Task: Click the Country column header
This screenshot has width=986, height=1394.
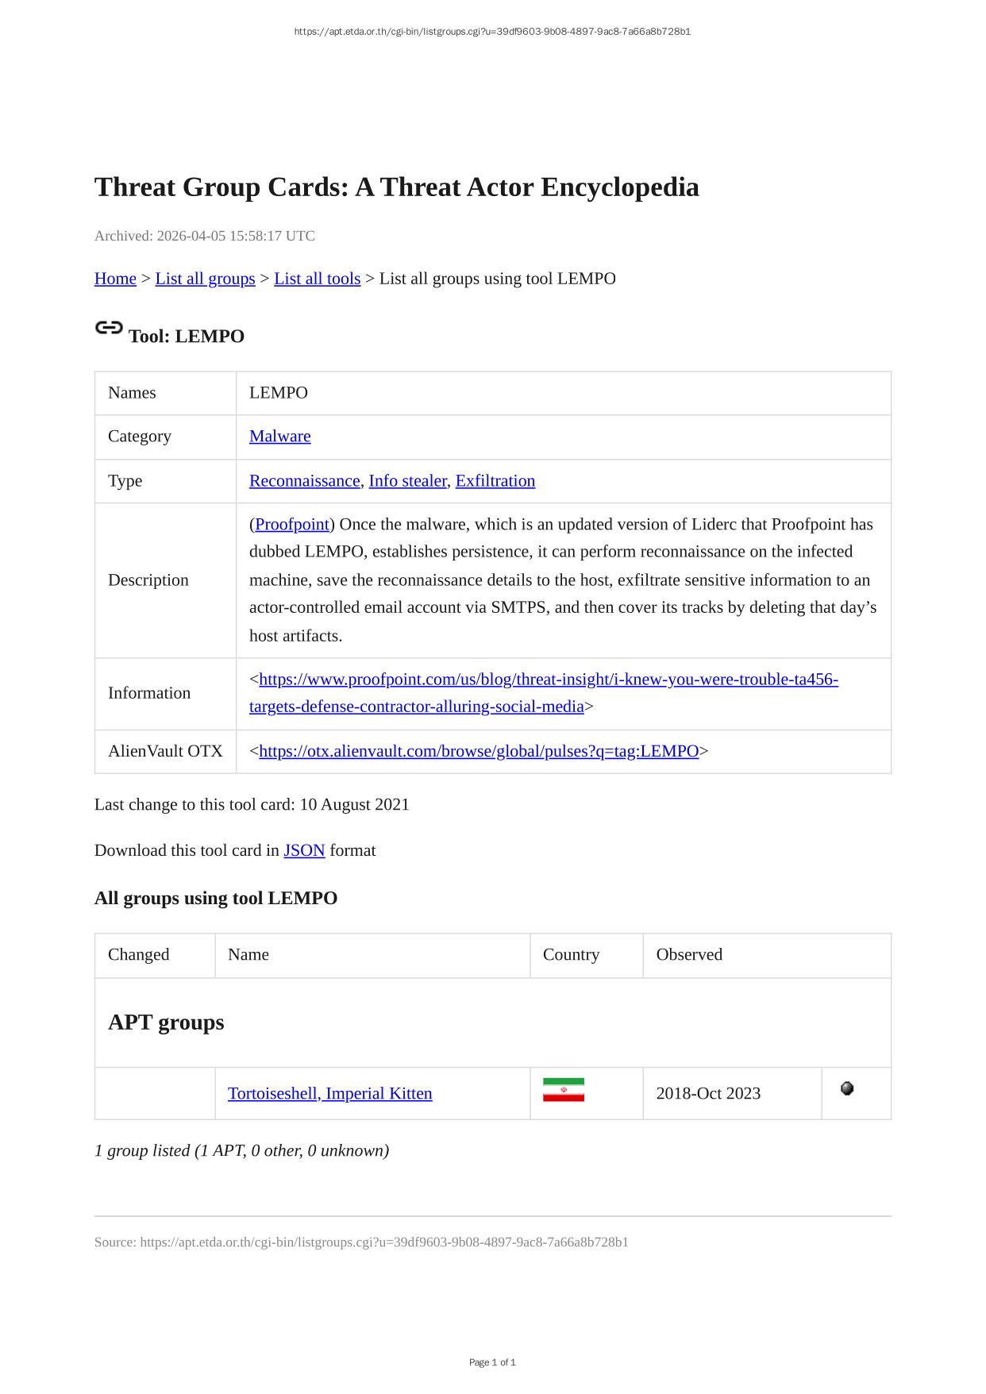Action: click(571, 955)
